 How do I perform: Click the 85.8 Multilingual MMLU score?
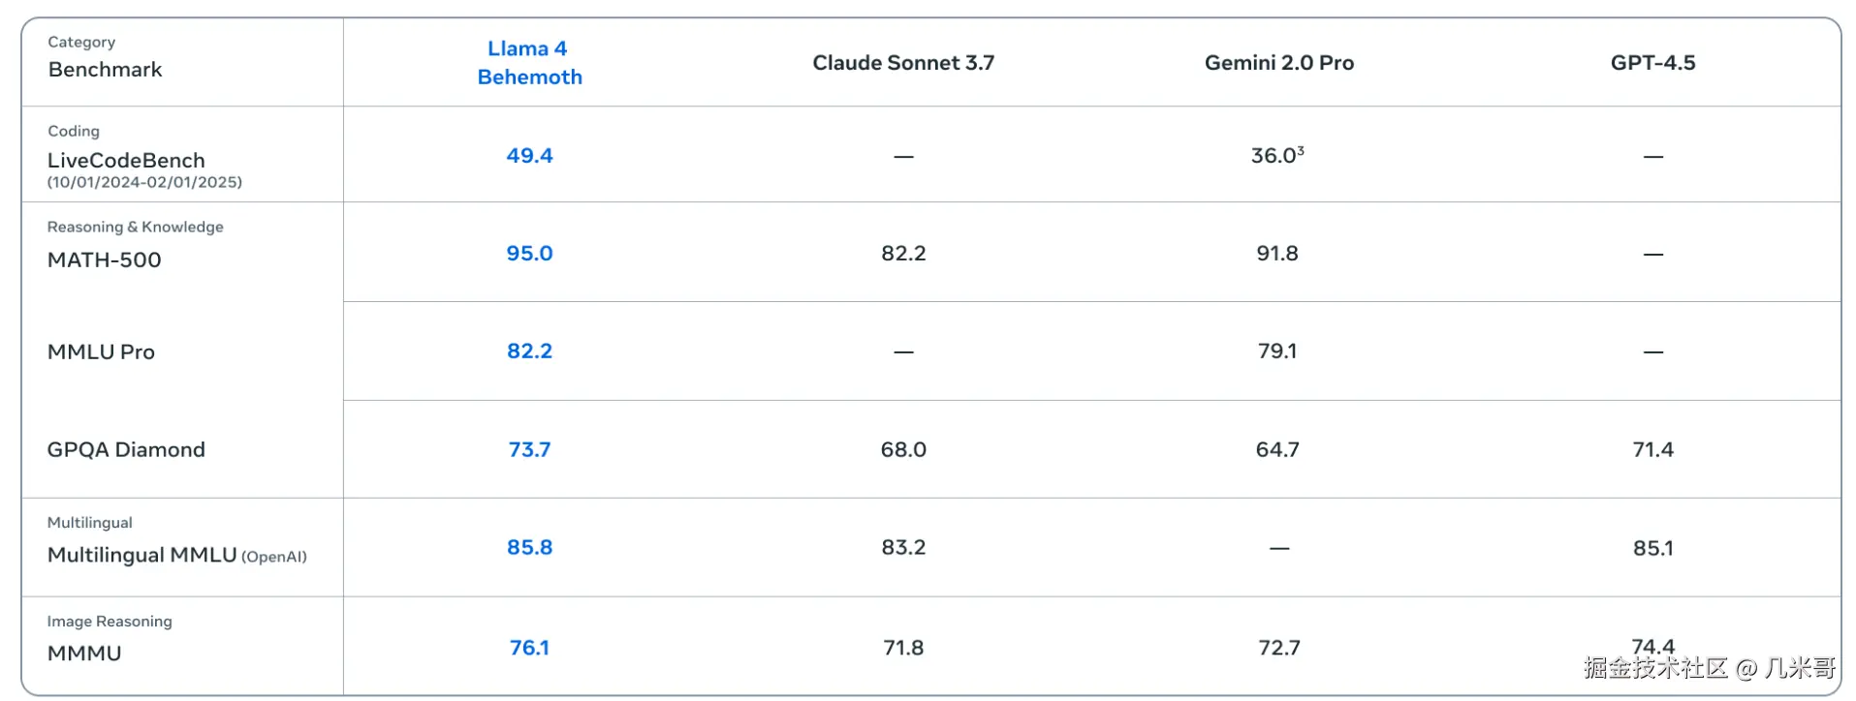[529, 548]
